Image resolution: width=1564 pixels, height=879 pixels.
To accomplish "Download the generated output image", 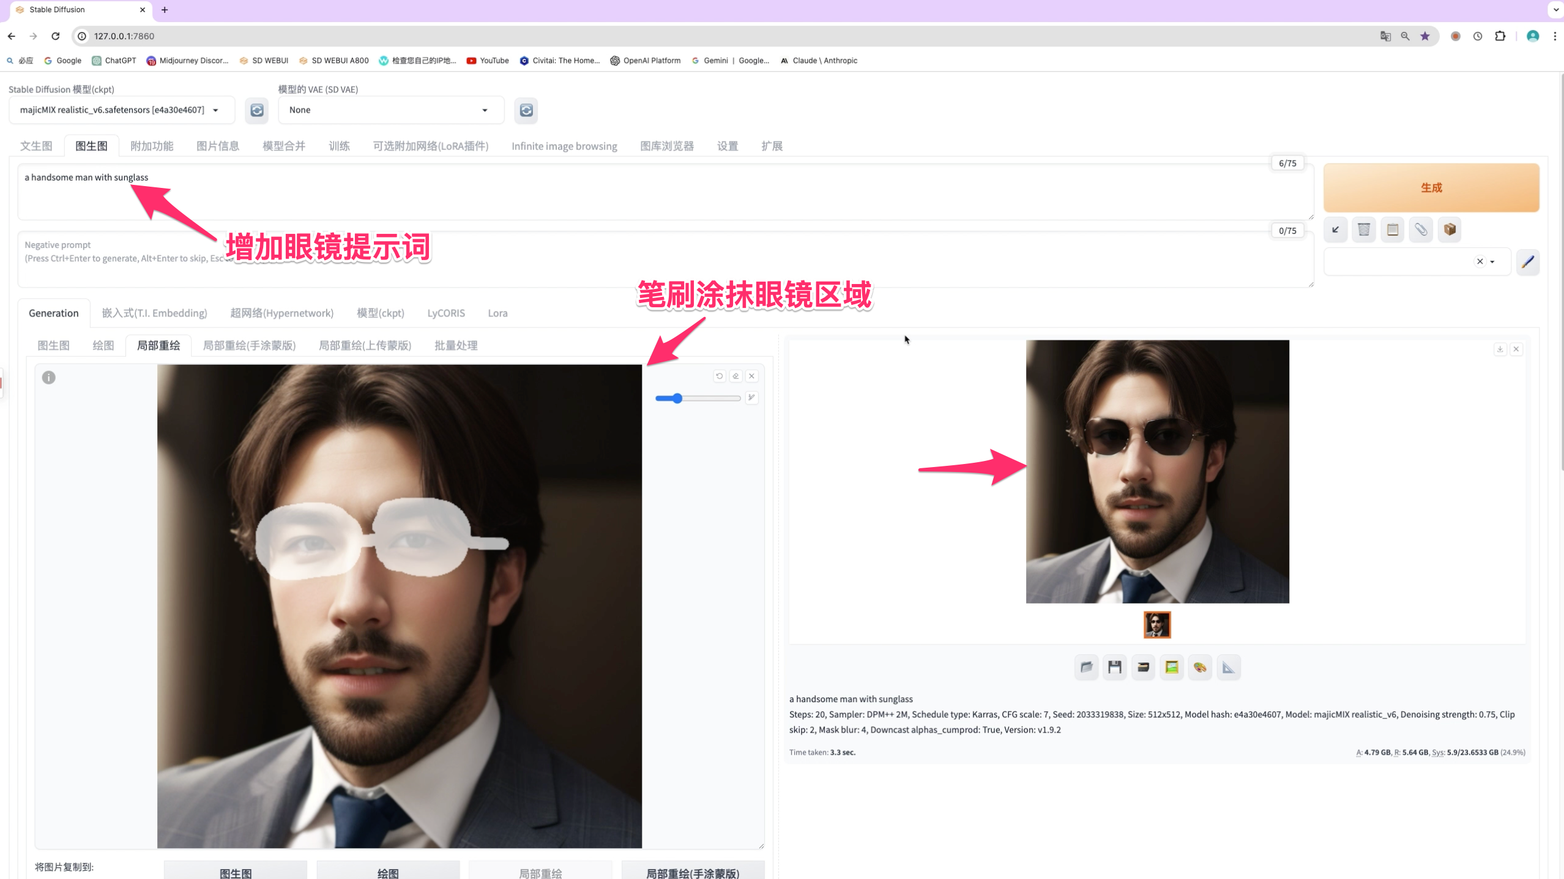I will (1500, 349).
